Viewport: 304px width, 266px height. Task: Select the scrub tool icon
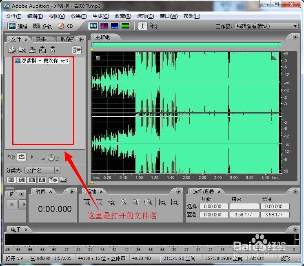(x=153, y=26)
